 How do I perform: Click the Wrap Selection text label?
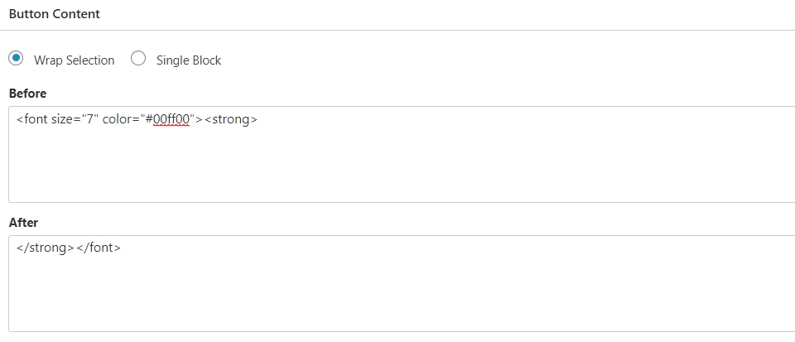(74, 60)
